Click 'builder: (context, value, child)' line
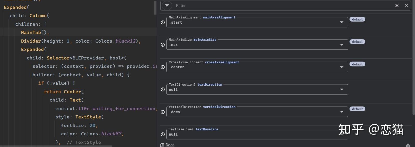This screenshot has width=415, height=147. tap(81, 75)
